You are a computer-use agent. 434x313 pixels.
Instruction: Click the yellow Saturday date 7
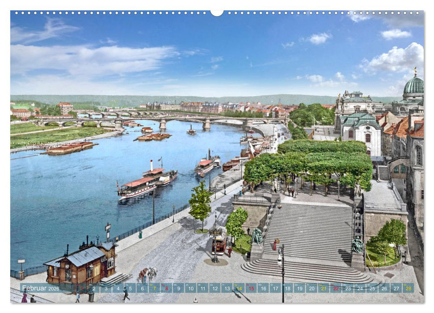tap(154, 288)
